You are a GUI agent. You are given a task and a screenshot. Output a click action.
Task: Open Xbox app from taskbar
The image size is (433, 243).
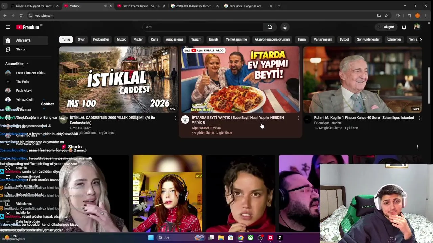(250, 238)
